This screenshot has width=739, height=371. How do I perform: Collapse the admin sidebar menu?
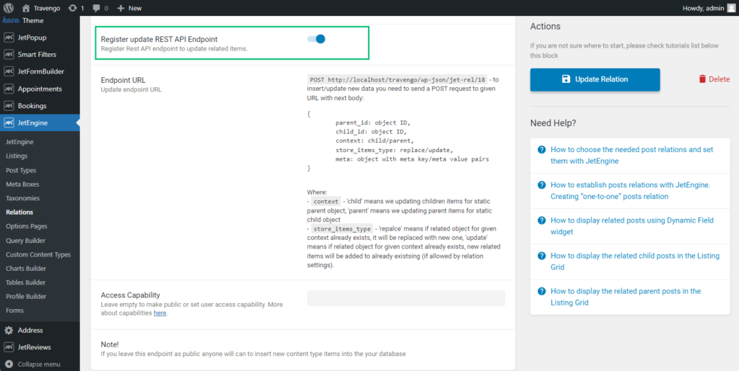point(32,364)
